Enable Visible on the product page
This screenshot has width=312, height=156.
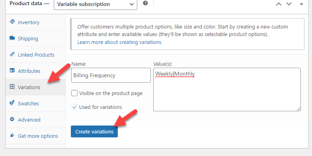tap(74, 93)
